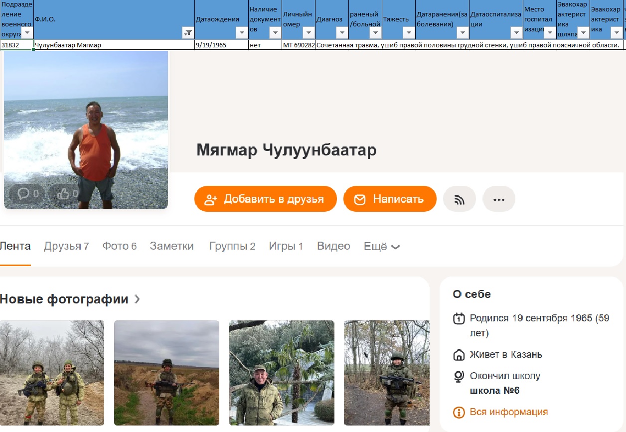The width and height of the screenshot is (626, 432).
Task: Click the house icon next to Живет в Казань
Action: pos(459,355)
